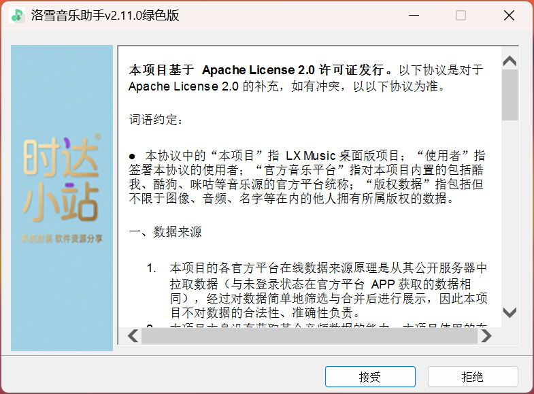Close the 洛雪音乐助手 installer window
The image size is (534, 394).
[x=509, y=16]
